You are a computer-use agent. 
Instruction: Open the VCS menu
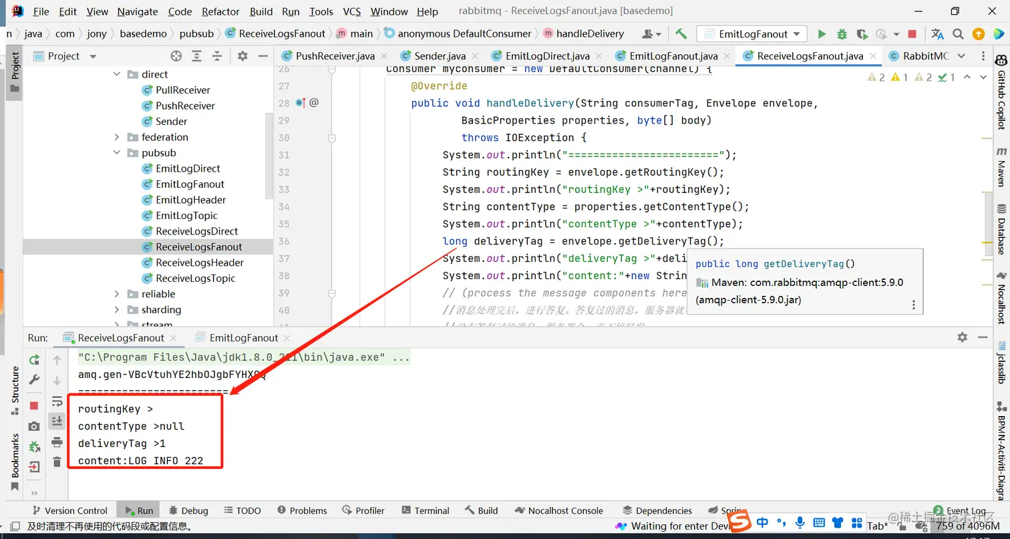point(352,11)
